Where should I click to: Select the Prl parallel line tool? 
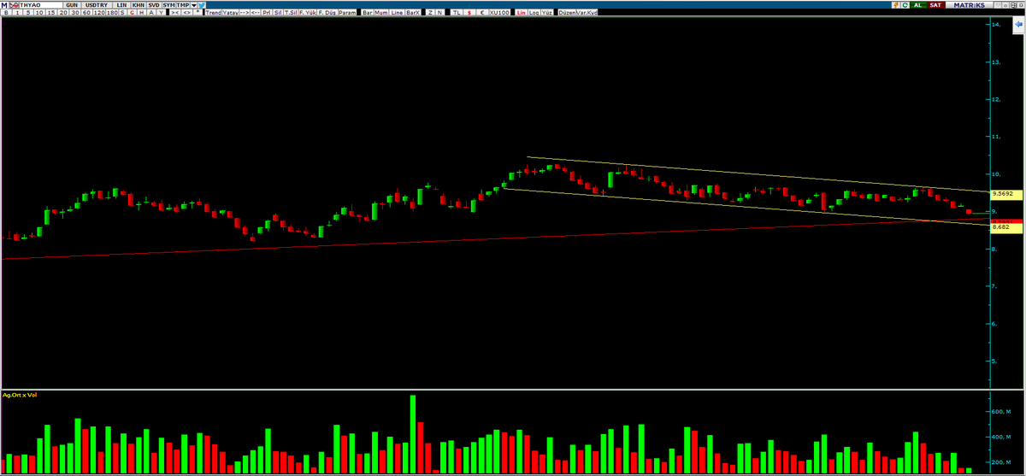click(267, 13)
